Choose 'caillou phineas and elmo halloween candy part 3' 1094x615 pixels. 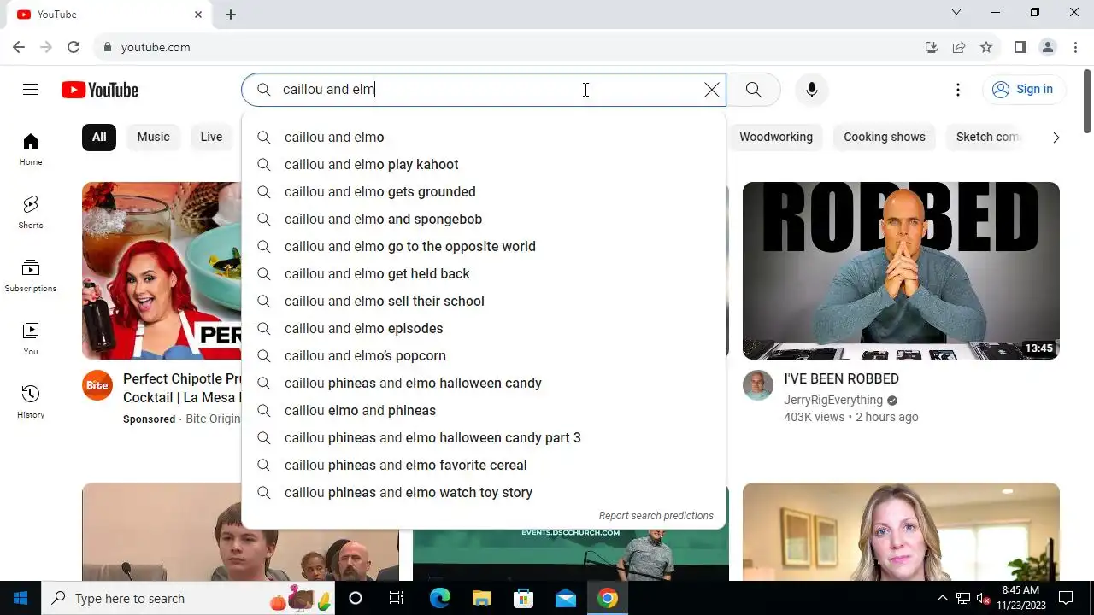484,437
